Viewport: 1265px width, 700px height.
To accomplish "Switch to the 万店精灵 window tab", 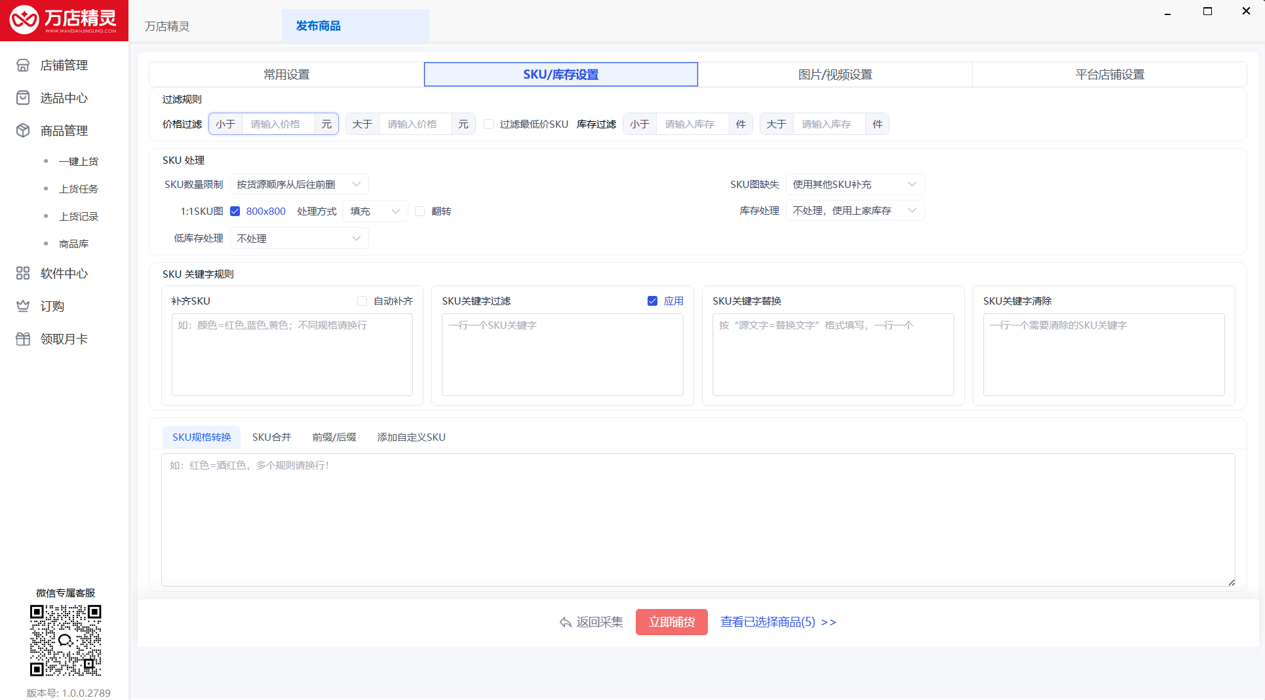I will point(167,26).
